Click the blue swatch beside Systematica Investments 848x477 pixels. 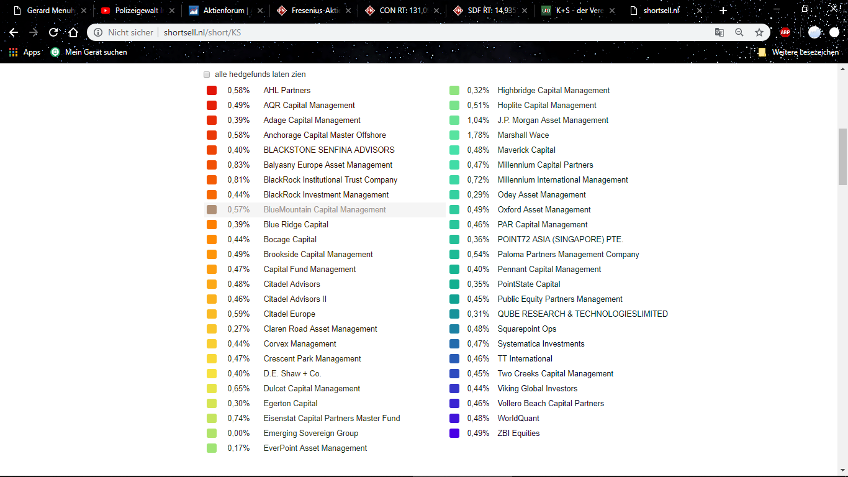coord(454,343)
